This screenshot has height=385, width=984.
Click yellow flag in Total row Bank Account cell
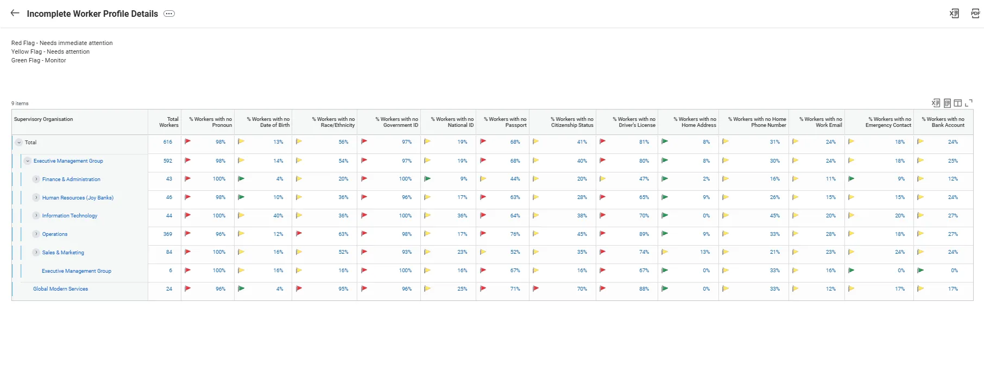(x=920, y=142)
